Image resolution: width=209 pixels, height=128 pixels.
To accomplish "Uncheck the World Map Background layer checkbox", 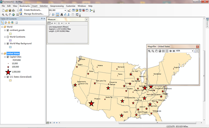I will click(8, 44).
